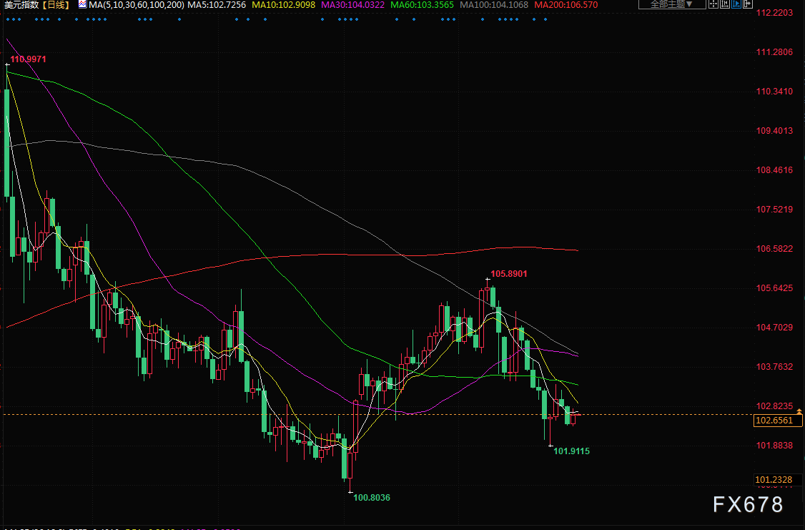
Task: Click the 103.7632 axis label
Action: point(774,367)
